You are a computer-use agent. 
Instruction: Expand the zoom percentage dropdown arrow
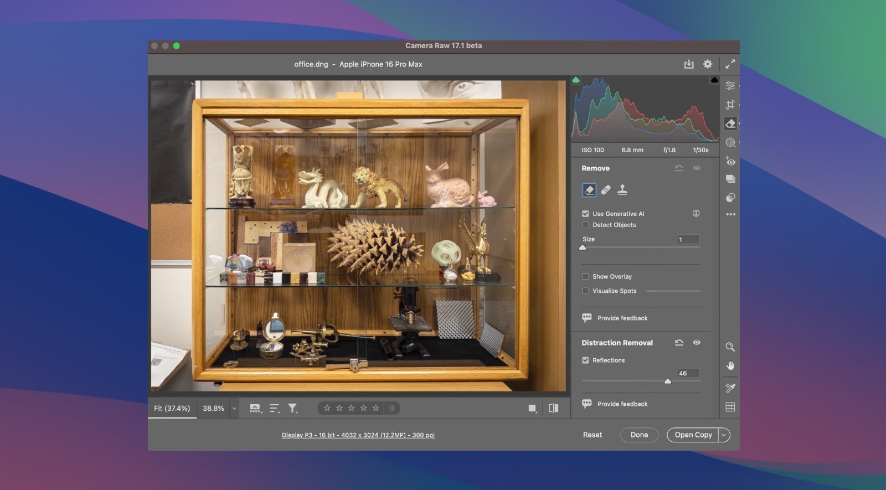234,409
